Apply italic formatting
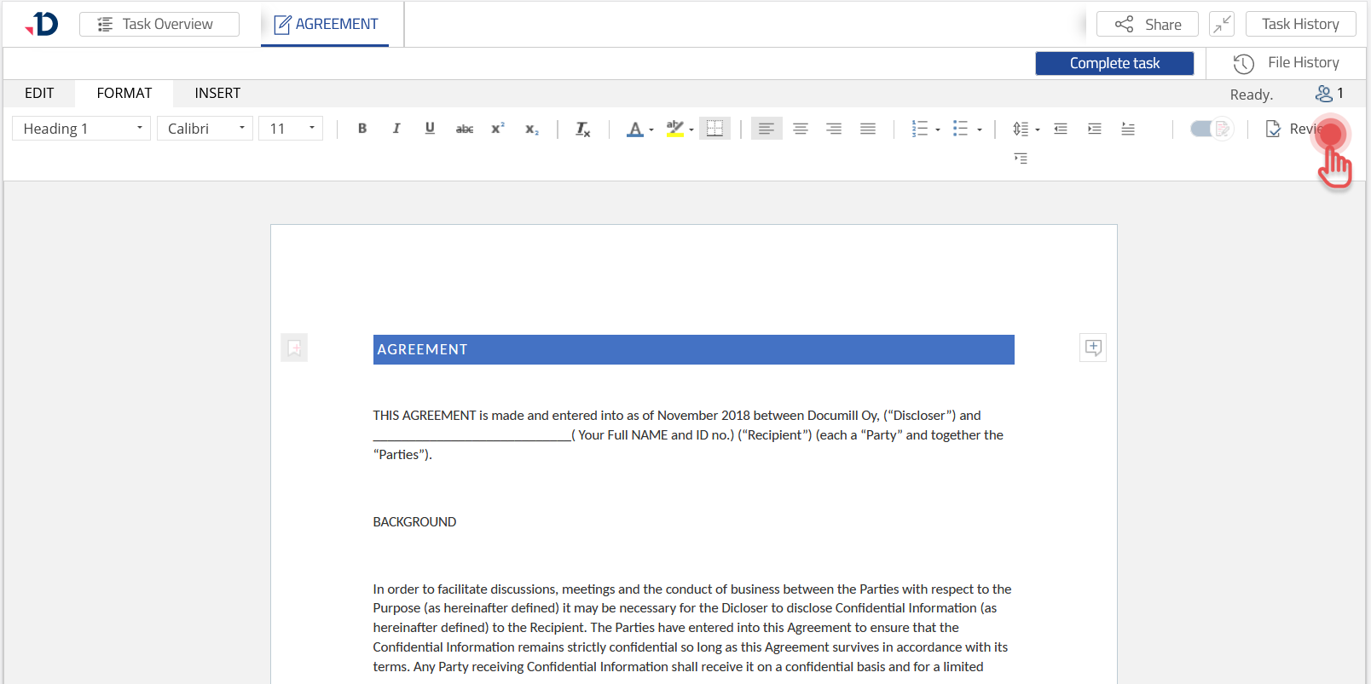 [396, 129]
